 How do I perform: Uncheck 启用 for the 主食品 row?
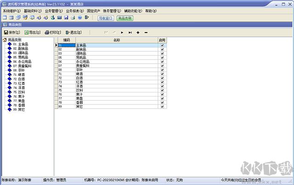coord(162,45)
